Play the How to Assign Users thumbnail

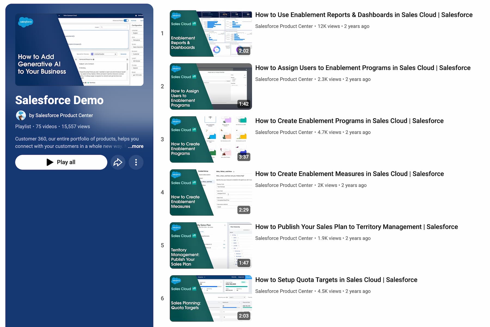[211, 87]
